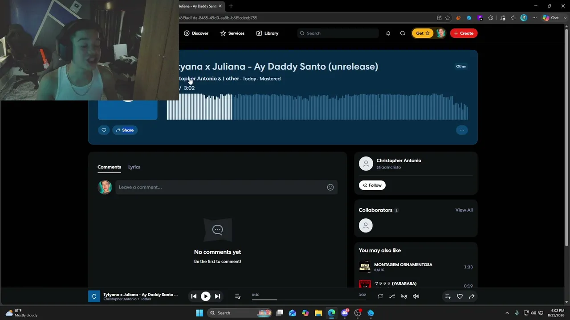570x320 pixels.
Task: Open the three-dot more options on track card
Action: tap(462, 130)
